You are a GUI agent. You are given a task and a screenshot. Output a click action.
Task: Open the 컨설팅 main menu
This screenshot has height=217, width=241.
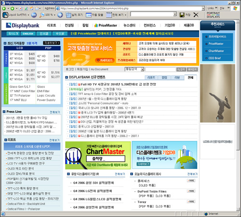tap(69, 26)
